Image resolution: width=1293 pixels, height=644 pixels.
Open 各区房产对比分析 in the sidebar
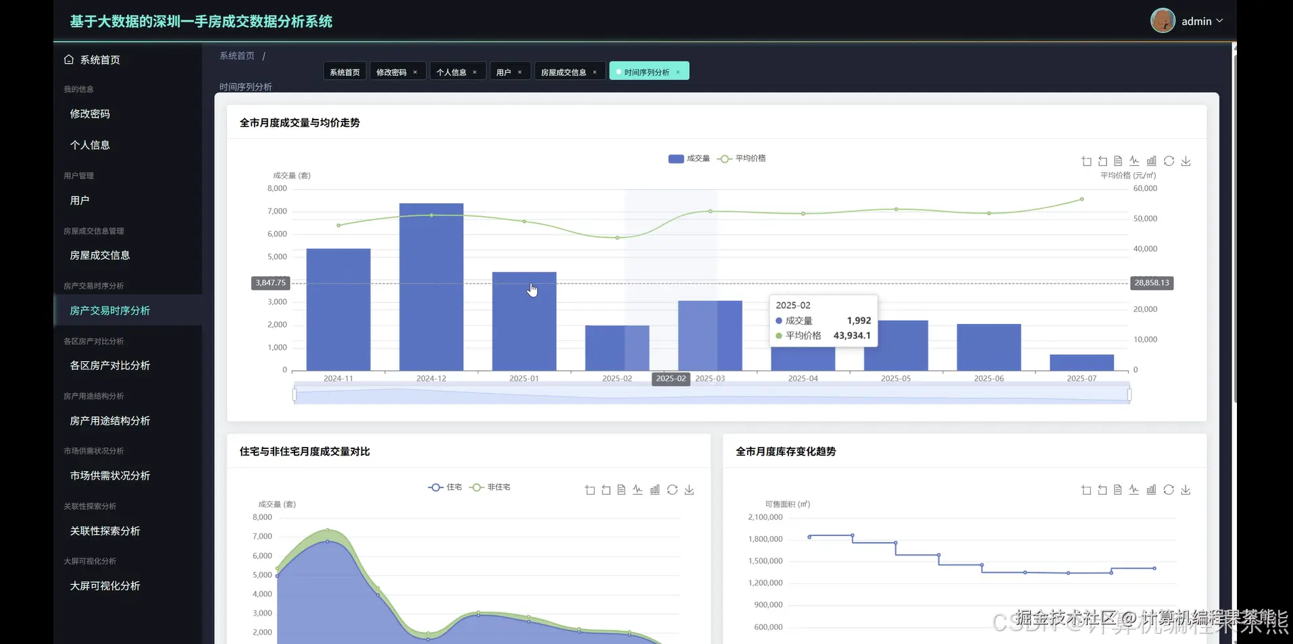[x=128, y=365]
